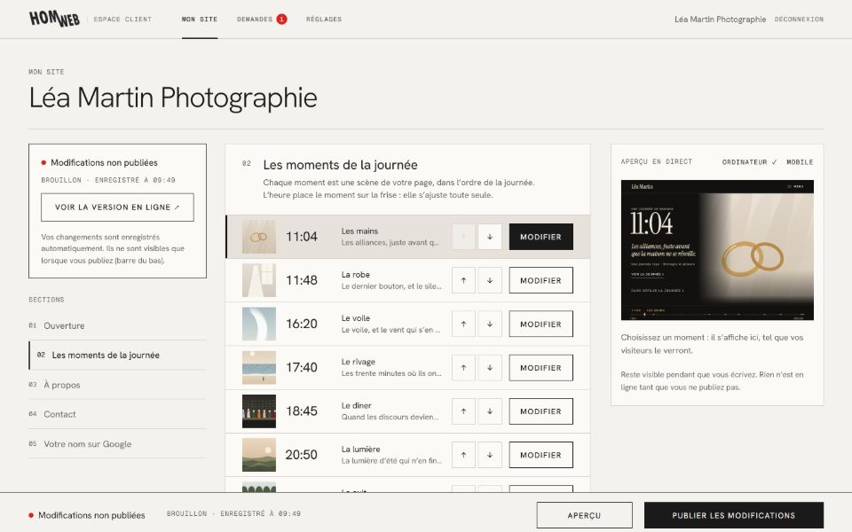Move 'Le dîner' moment down
The width and height of the screenshot is (852, 532).
click(x=490, y=411)
